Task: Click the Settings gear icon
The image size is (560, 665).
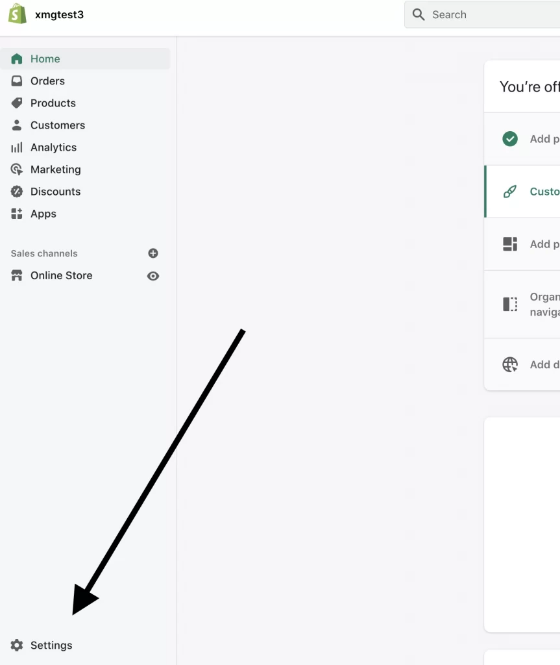Action: tap(17, 645)
